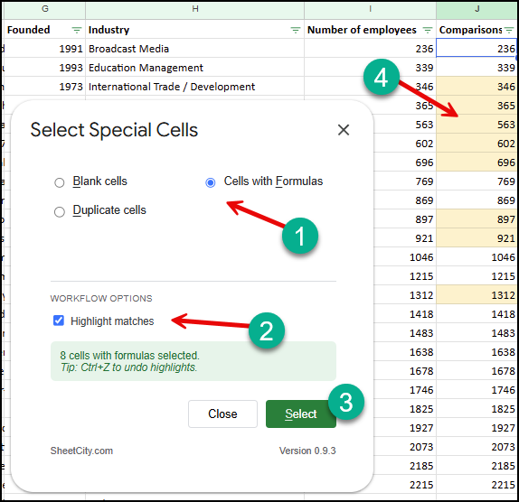Image resolution: width=519 pixels, height=502 pixels.
Task: Select column J header
Action: click(477, 9)
